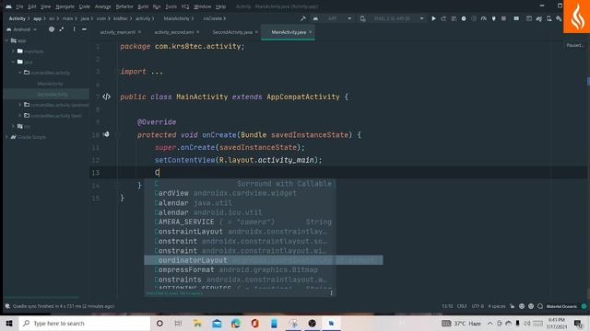Screen dimensions: 590x331
Task: Select opened file locate target icon
Action: point(52,29)
